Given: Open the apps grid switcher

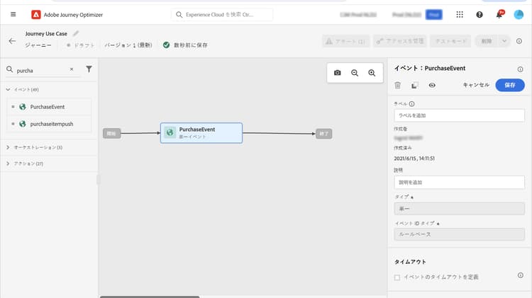Looking at the screenshot, I should coord(460,15).
